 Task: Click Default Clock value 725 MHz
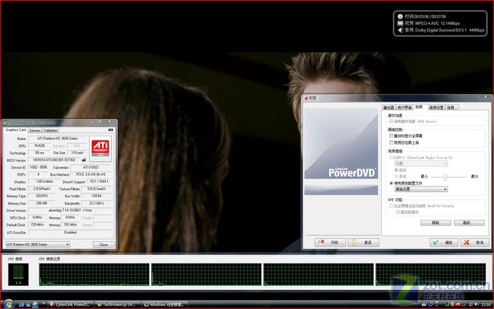[x=37, y=225]
